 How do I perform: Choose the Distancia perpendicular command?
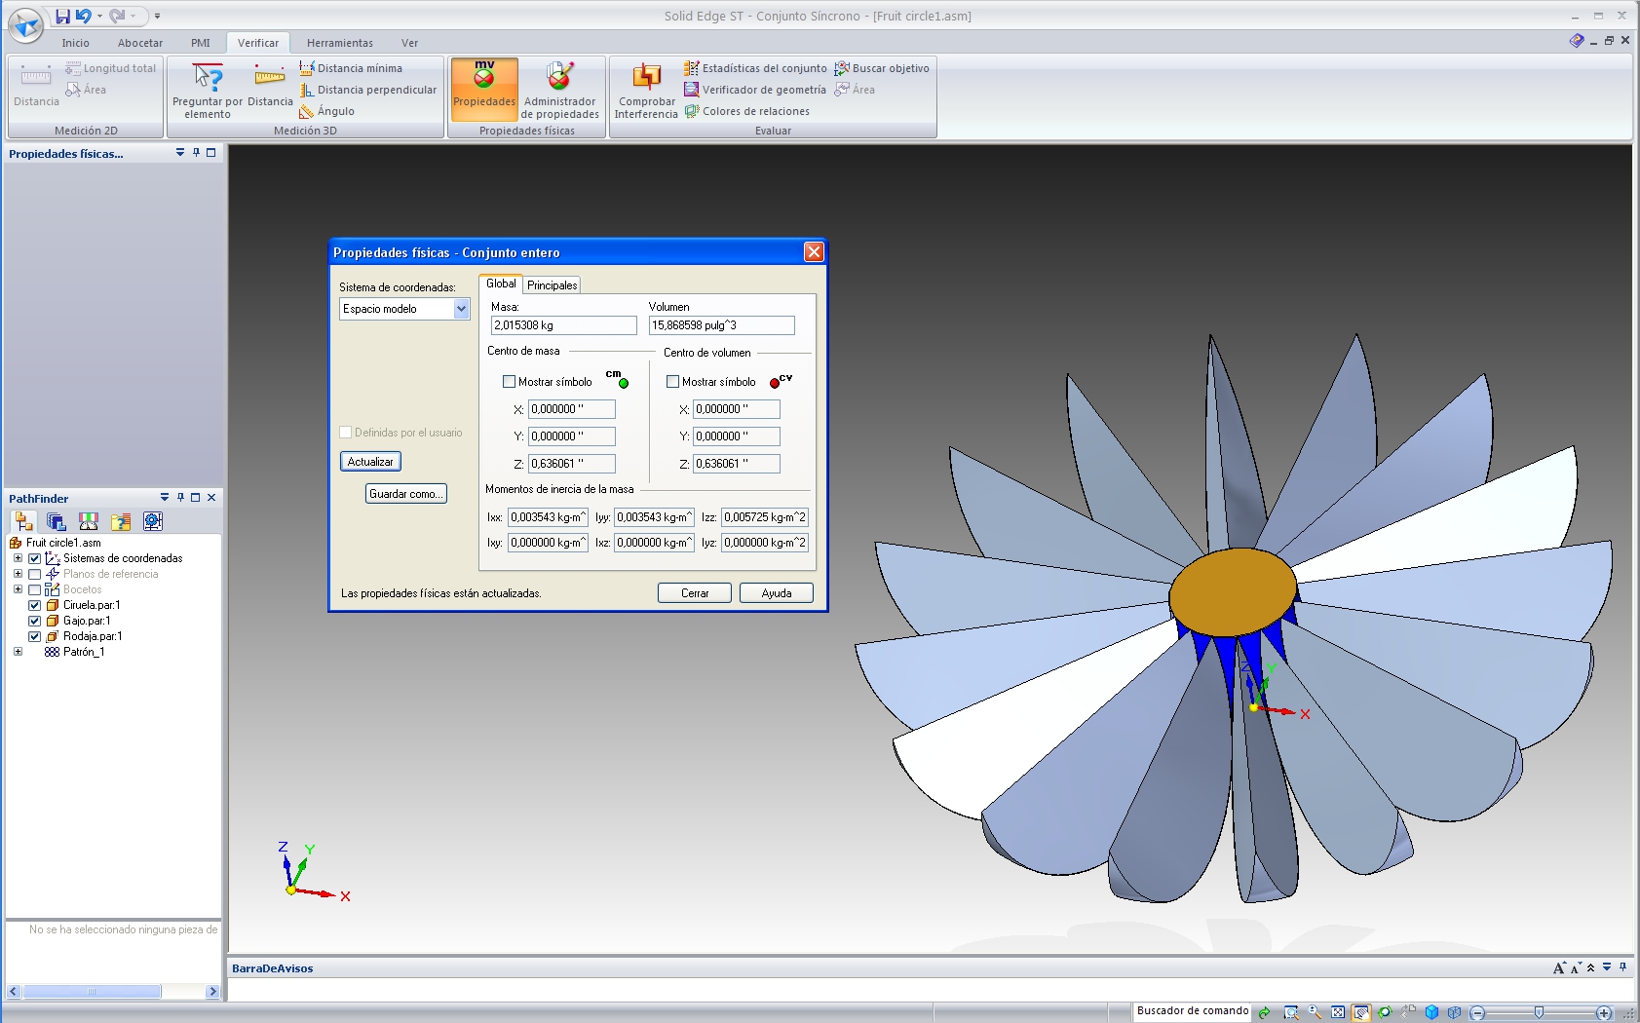coord(368,90)
